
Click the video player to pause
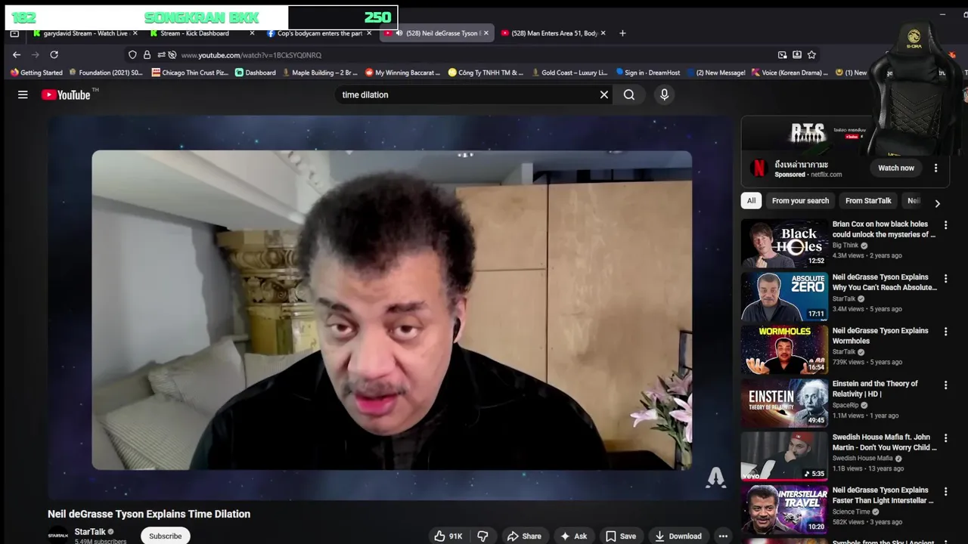point(390,308)
